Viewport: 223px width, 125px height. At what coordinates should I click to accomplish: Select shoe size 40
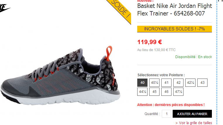click(142, 83)
